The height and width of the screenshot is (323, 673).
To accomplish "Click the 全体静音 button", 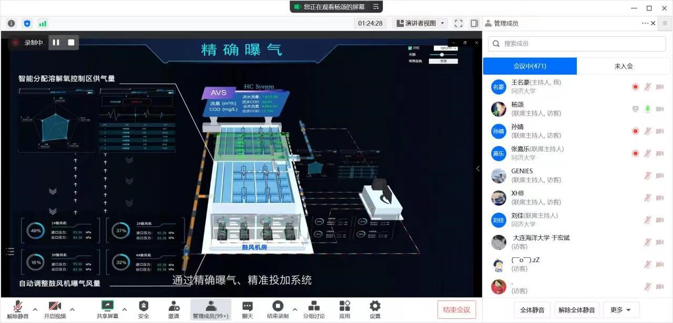I will point(532,310).
